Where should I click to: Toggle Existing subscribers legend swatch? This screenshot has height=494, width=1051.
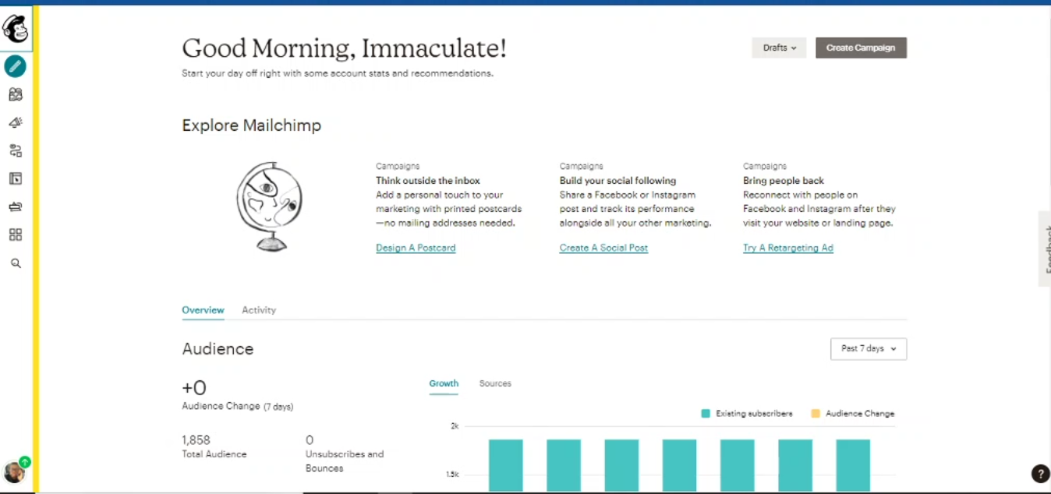pyautogui.click(x=706, y=414)
